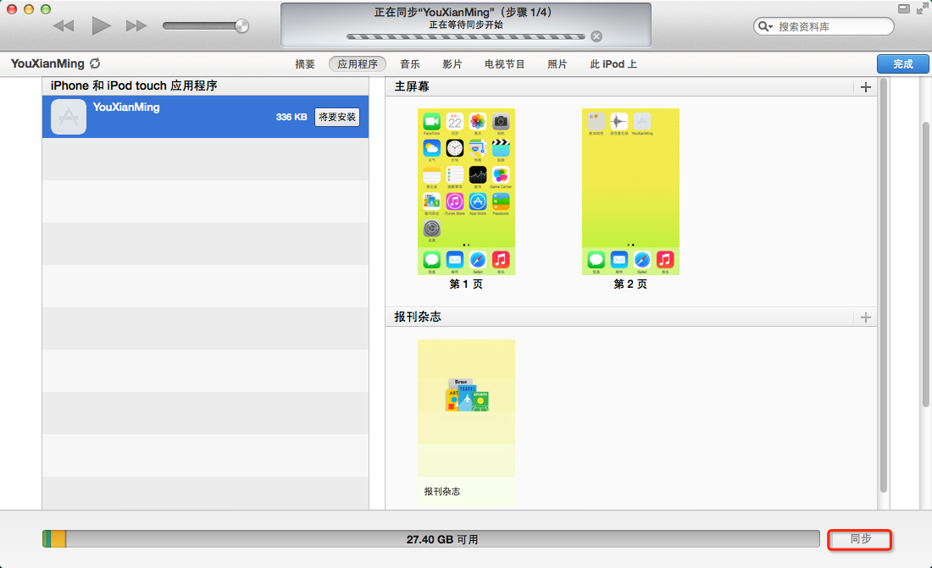Image resolution: width=932 pixels, height=568 pixels.
Task: Enter full screen using the arrows icon
Action: [x=922, y=8]
